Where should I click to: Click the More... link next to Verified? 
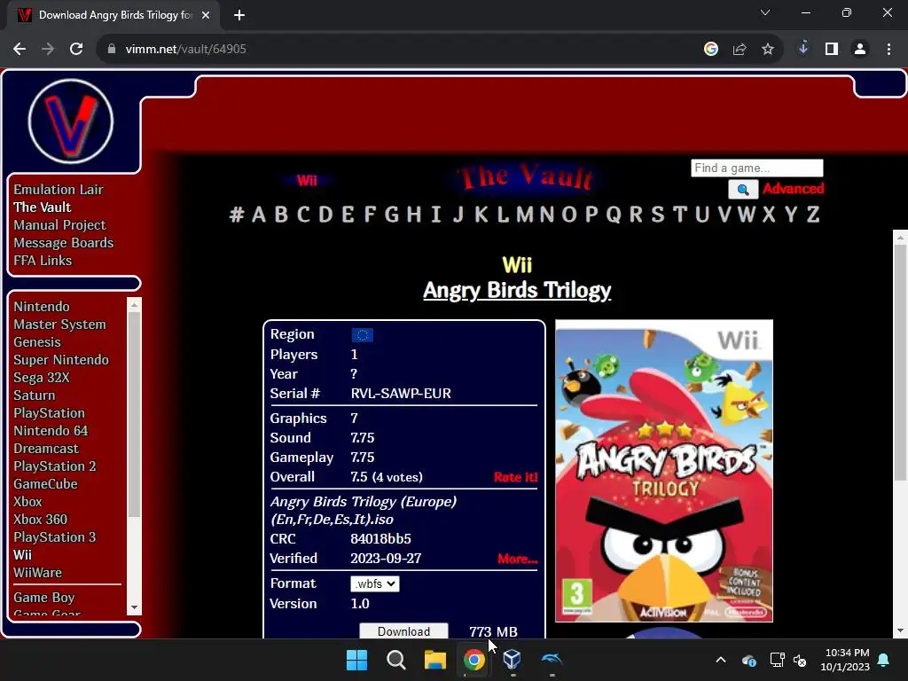pos(517,559)
